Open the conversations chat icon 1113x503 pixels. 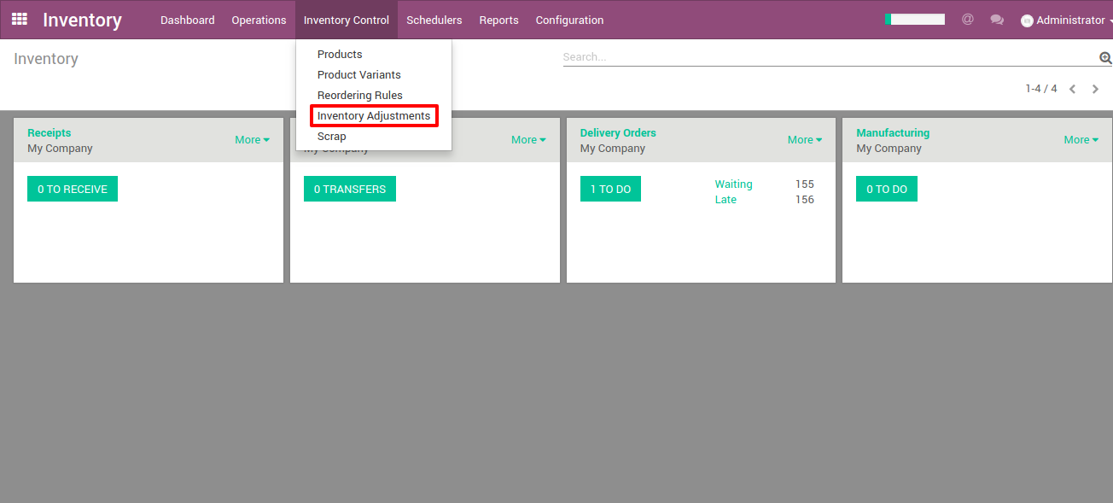tap(997, 20)
